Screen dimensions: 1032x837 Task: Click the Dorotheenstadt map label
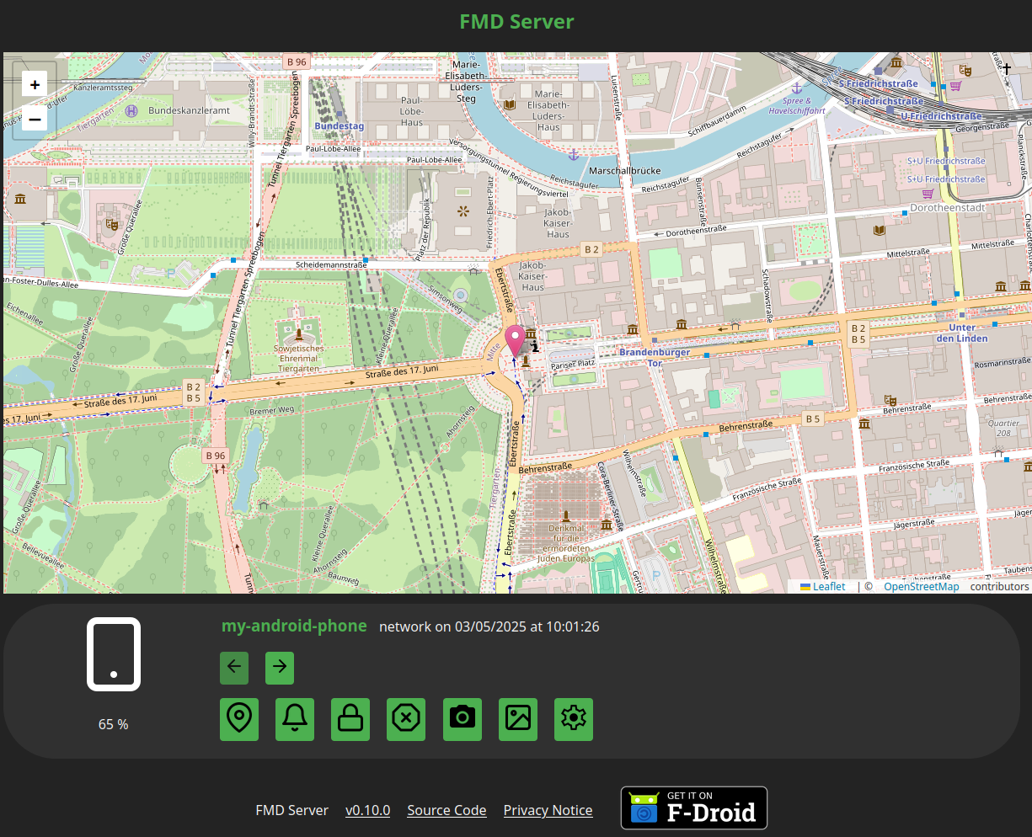pyautogui.click(x=948, y=207)
